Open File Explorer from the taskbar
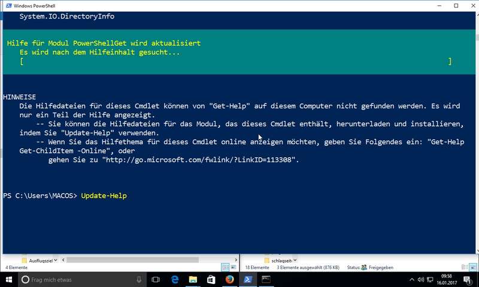 (x=193, y=279)
